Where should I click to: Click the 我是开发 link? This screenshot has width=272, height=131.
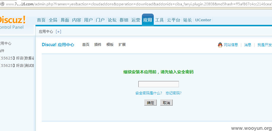point(265,45)
